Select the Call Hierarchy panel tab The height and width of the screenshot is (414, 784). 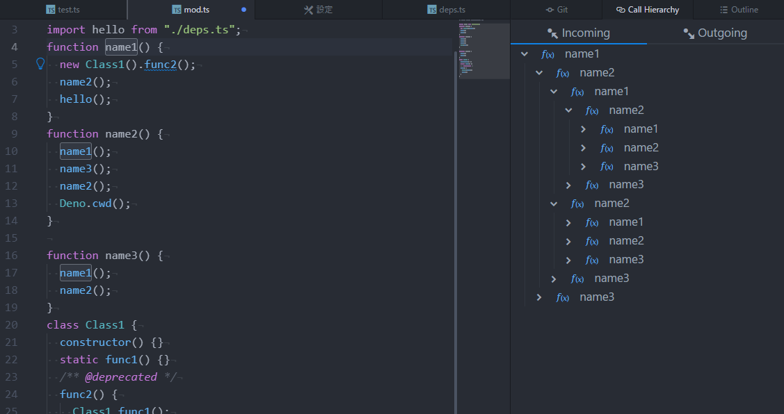(x=648, y=10)
